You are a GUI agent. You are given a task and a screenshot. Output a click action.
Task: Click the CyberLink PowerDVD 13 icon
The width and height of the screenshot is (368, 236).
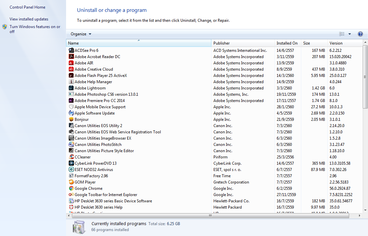(71, 163)
